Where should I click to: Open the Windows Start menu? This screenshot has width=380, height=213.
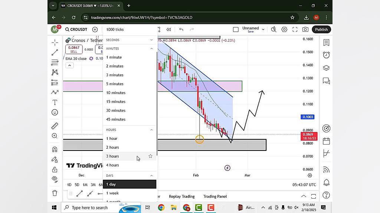54,207
